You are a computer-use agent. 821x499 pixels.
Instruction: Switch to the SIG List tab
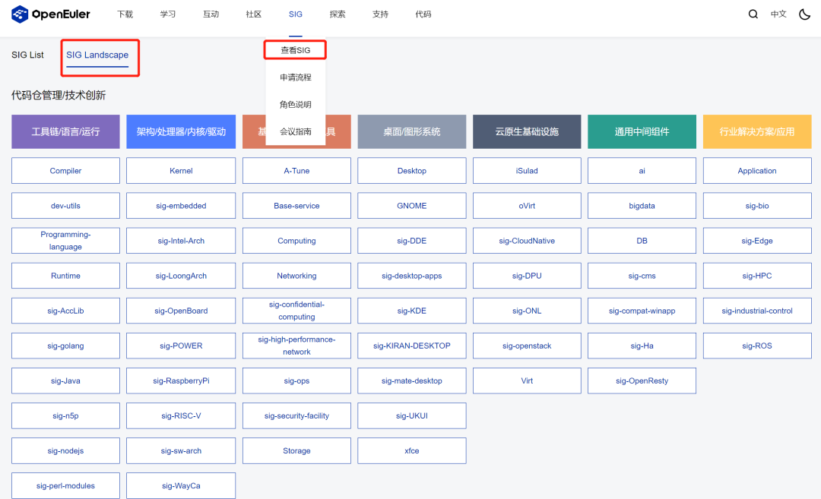tap(27, 54)
